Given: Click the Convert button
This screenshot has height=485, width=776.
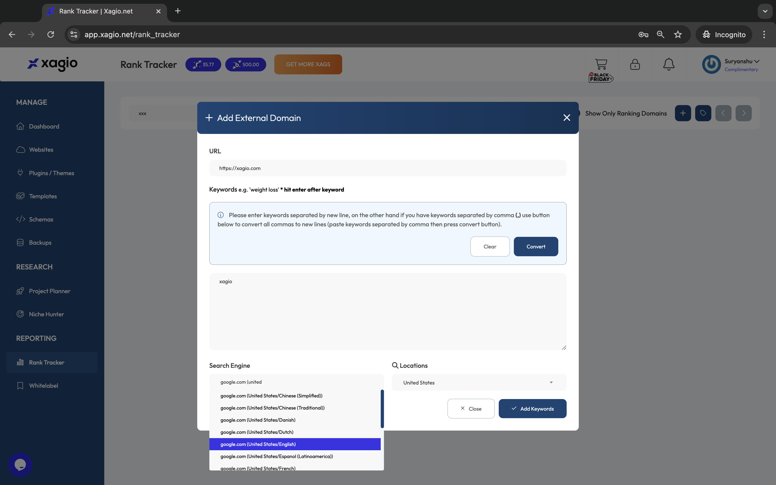Looking at the screenshot, I should (x=535, y=246).
